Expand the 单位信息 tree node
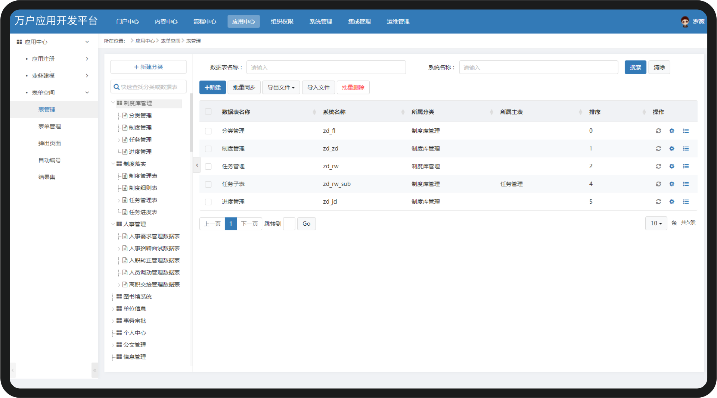 [x=113, y=309]
